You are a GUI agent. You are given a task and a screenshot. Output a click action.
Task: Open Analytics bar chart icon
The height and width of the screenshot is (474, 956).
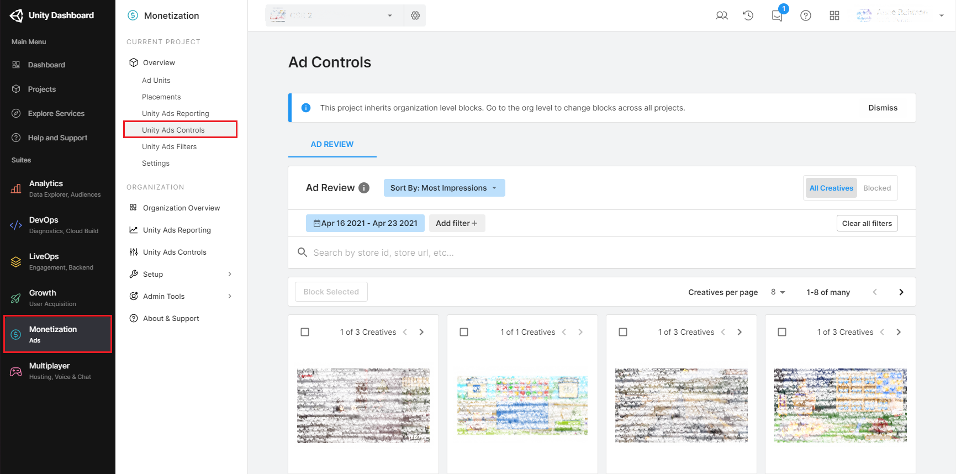point(16,189)
